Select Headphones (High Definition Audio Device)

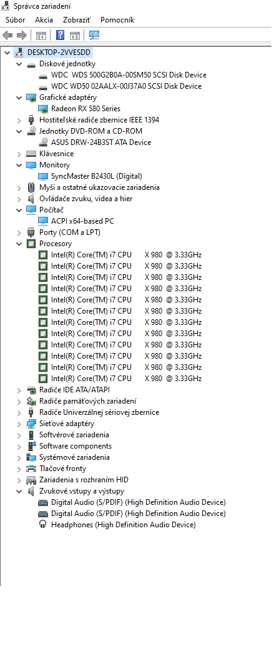pyautogui.click(x=124, y=525)
